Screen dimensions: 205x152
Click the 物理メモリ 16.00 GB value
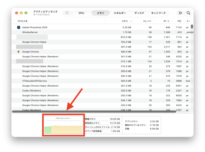[115, 119]
